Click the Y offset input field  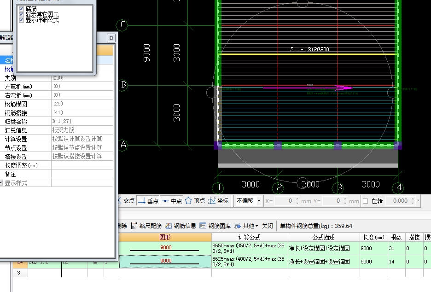(x=332, y=201)
